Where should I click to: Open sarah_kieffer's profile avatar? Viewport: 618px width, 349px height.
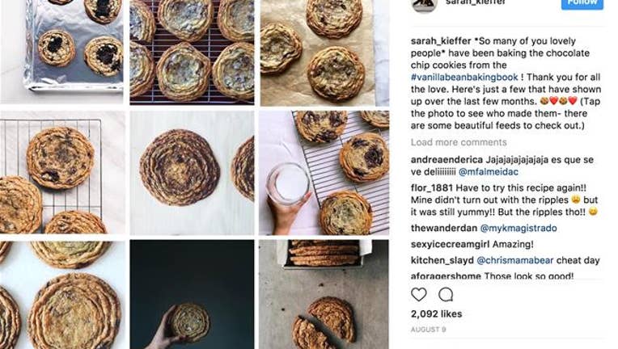pos(424,4)
